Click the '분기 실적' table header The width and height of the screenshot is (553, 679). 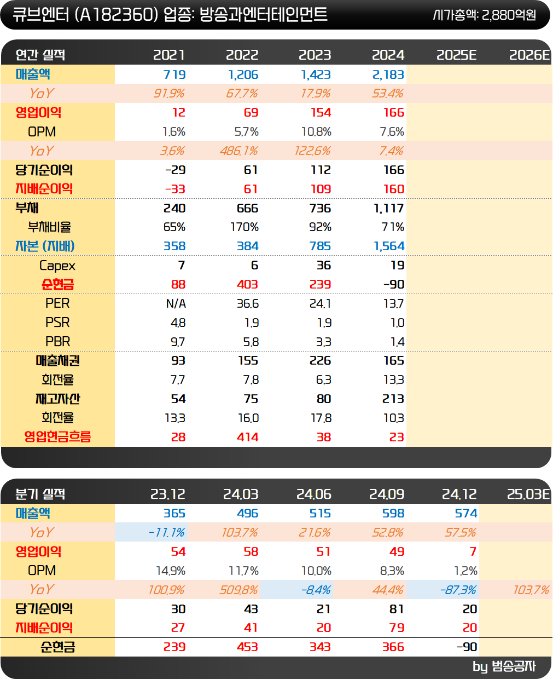tap(40, 494)
